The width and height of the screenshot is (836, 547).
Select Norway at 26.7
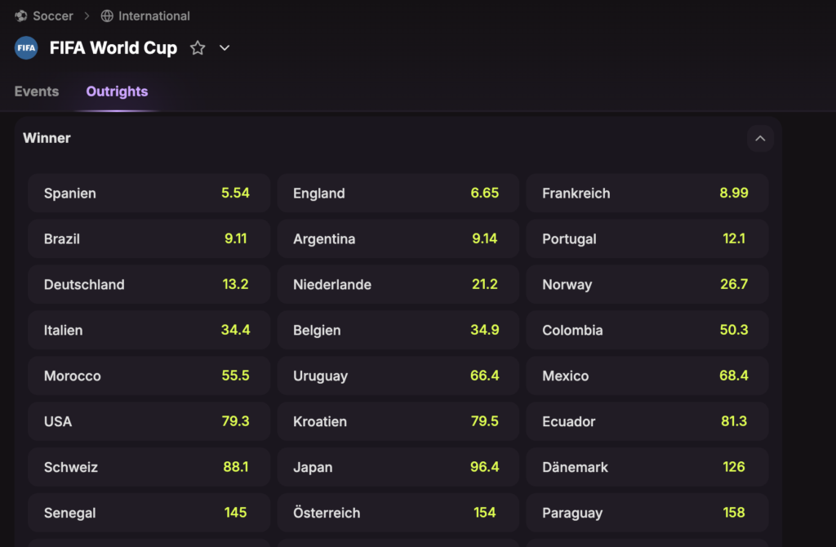click(x=647, y=284)
